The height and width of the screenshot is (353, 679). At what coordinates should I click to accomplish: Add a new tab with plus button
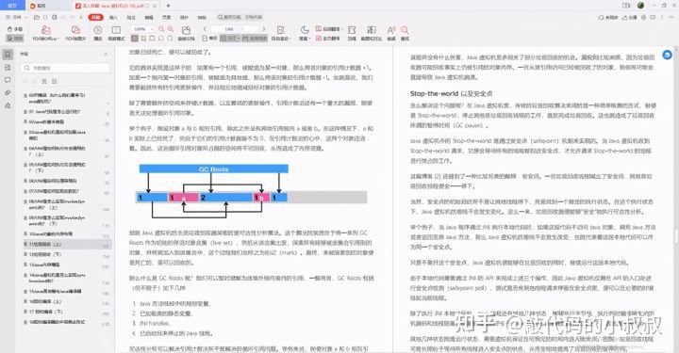(x=168, y=6)
